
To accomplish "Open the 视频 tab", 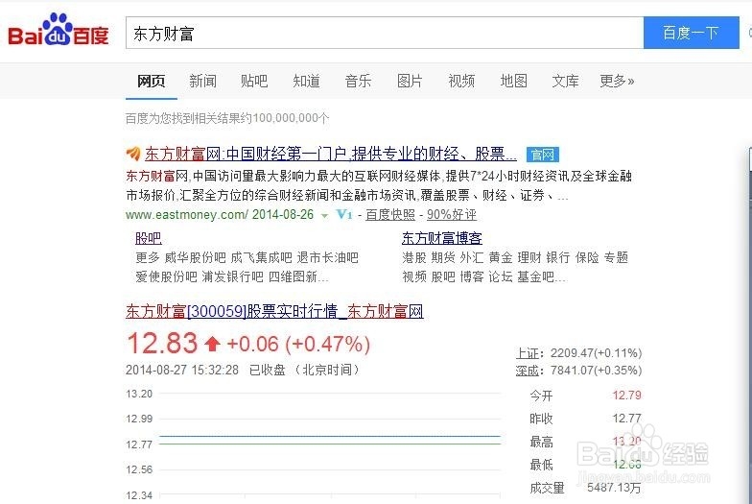I will click(461, 81).
